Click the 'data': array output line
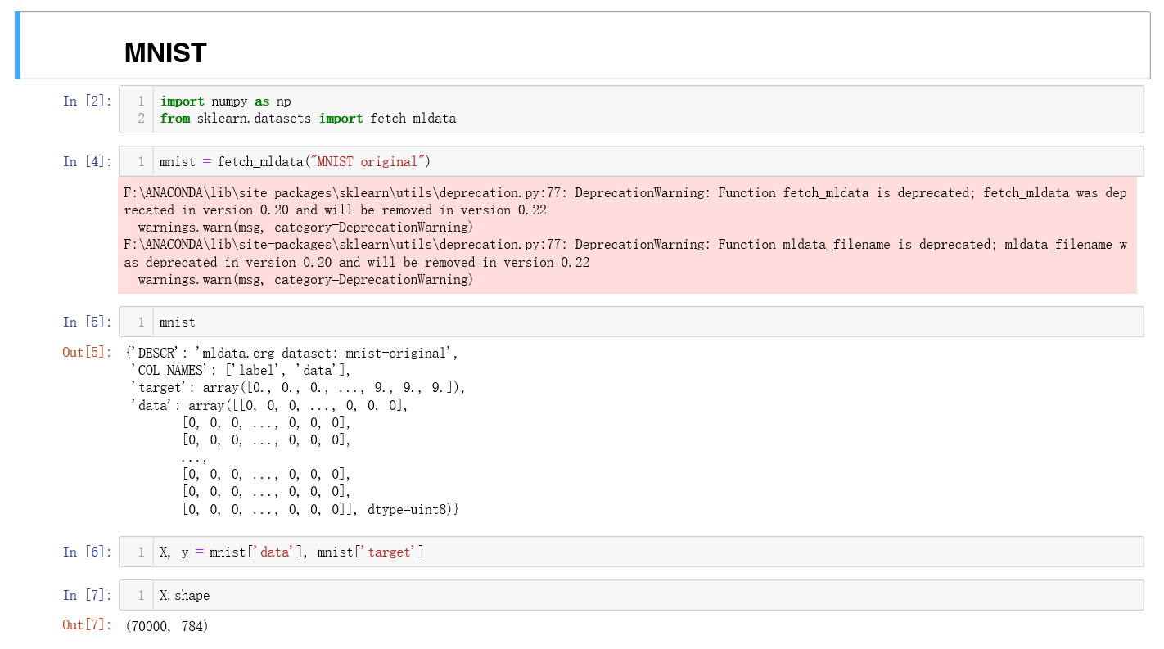This screenshot has width=1164, height=649. coord(268,405)
